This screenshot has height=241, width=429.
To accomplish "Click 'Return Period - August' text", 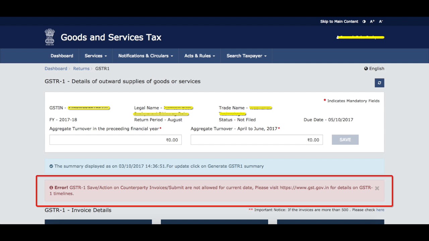I will 158,119.
